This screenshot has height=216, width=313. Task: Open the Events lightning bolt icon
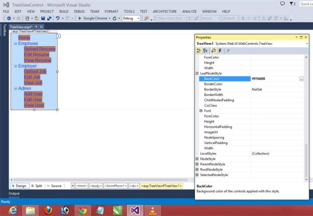tap(220, 51)
